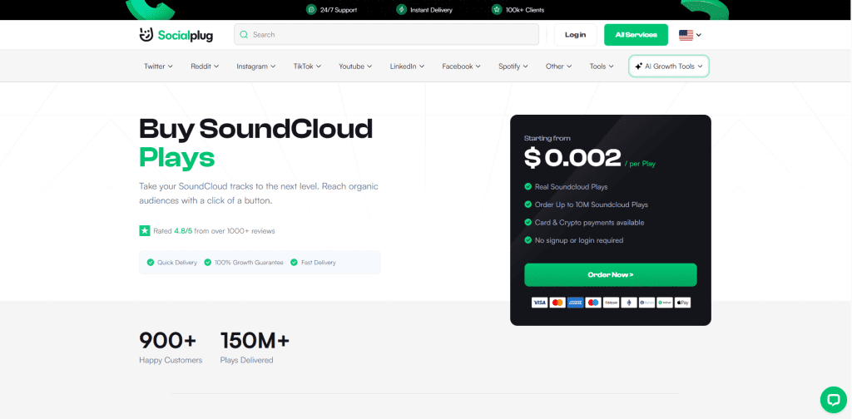The height and width of the screenshot is (419, 852).
Task: Click the Order Now button
Action: coord(610,274)
